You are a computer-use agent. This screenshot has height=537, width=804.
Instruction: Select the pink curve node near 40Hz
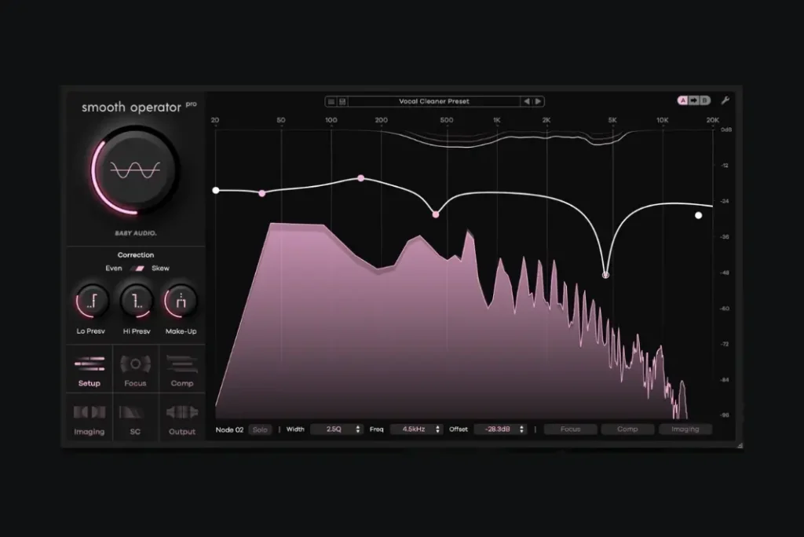click(262, 193)
